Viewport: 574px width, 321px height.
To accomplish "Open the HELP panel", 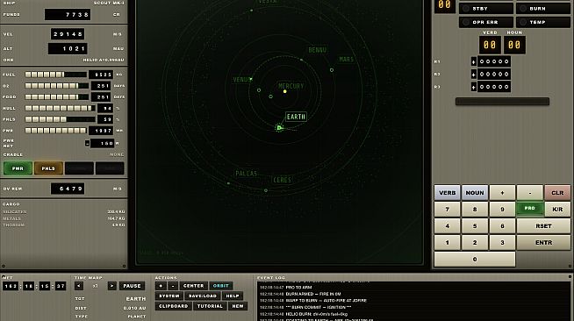I will click(233, 296).
